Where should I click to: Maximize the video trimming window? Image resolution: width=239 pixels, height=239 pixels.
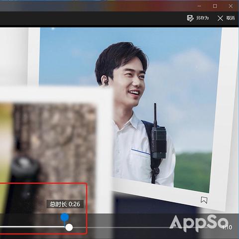pos(215,6)
